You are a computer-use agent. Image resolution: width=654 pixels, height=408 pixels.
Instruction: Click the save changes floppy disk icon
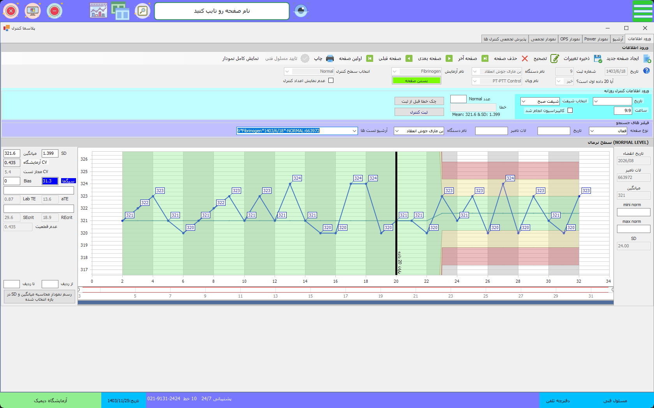click(598, 58)
